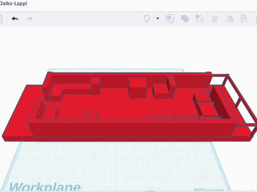
Task: Click the Workplane label
Action: (45, 187)
